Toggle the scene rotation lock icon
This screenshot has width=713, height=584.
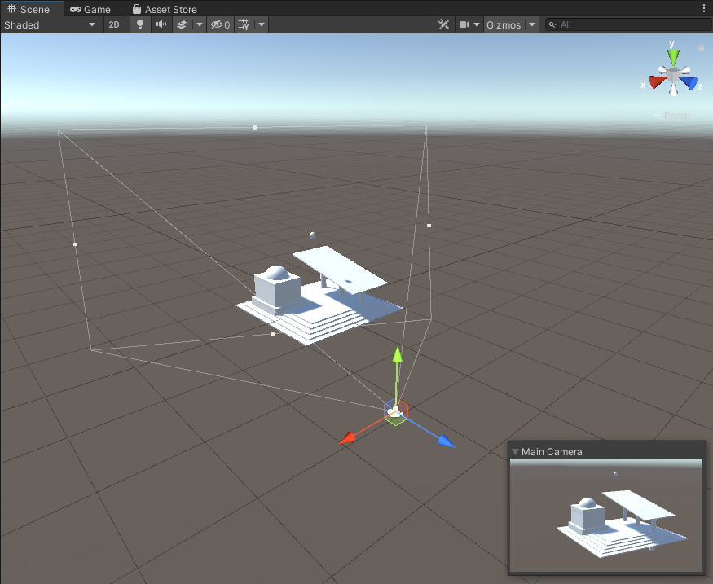click(701, 48)
